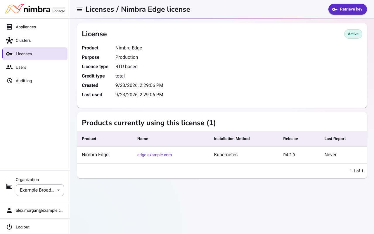Sort by Product column header
The width and height of the screenshot is (374, 234).
[x=89, y=139]
